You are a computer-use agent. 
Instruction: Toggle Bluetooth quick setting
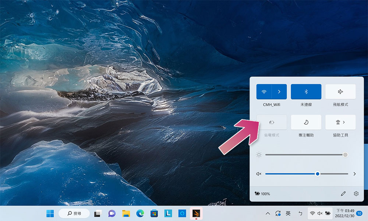coord(306,92)
